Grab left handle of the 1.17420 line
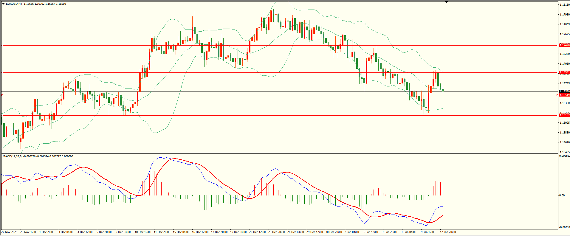Screen dimensions: 570x236 [x=2, y=46]
